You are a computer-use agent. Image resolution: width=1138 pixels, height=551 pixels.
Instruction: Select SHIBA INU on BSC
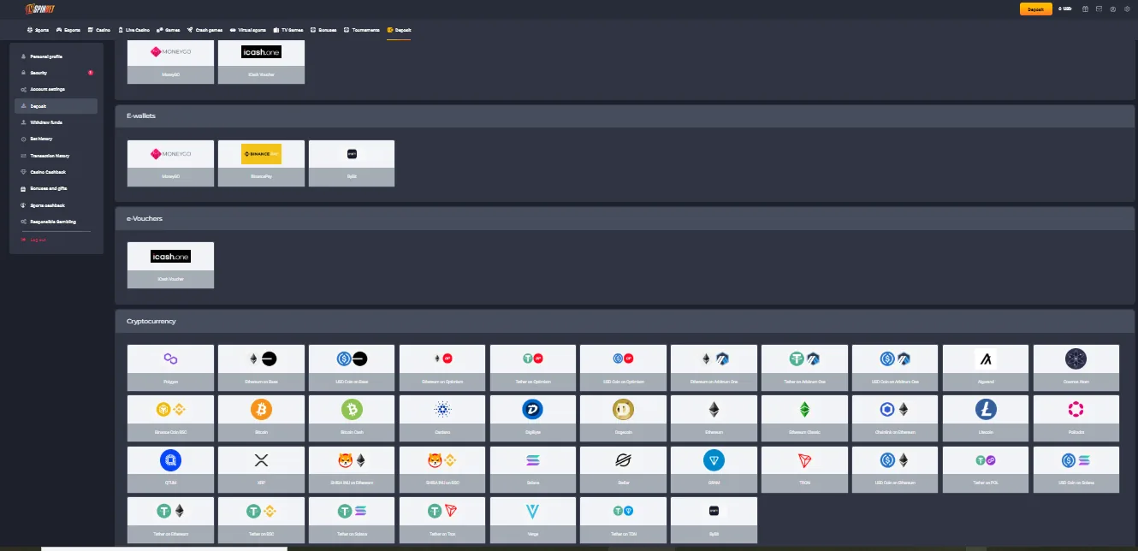click(x=442, y=469)
